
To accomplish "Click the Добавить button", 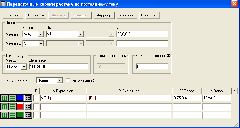I will click(x=36, y=15).
